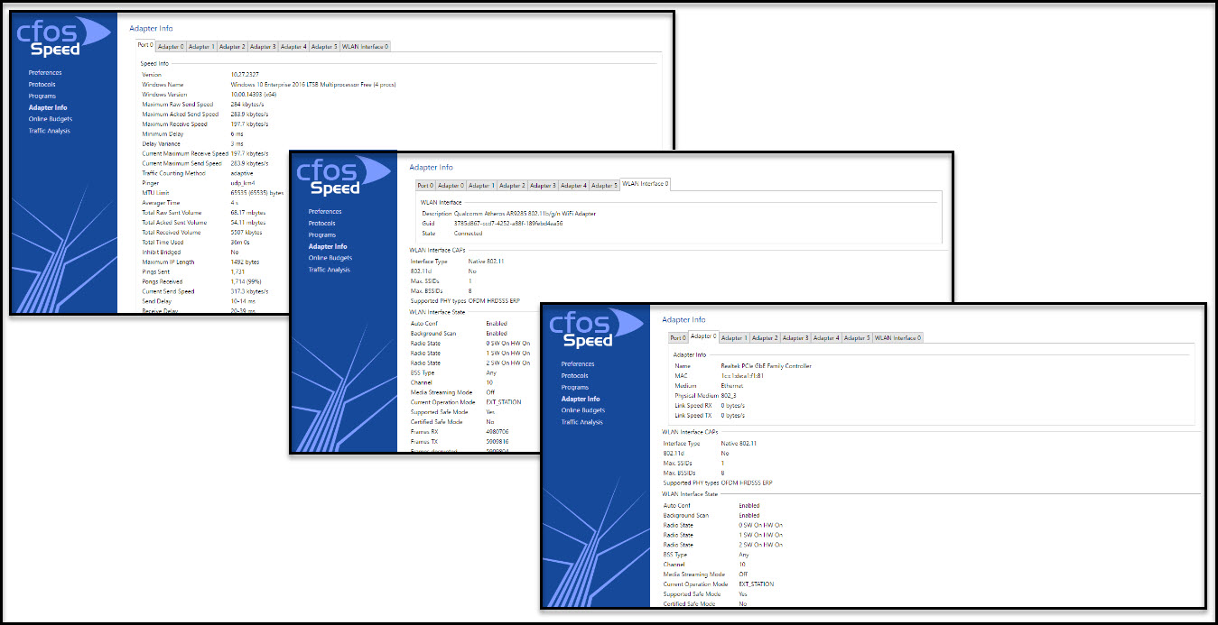The width and height of the screenshot is (1218, 625).
Task: Open Online Budgets in Speed Info window sidebar
Action: point(51,119)
